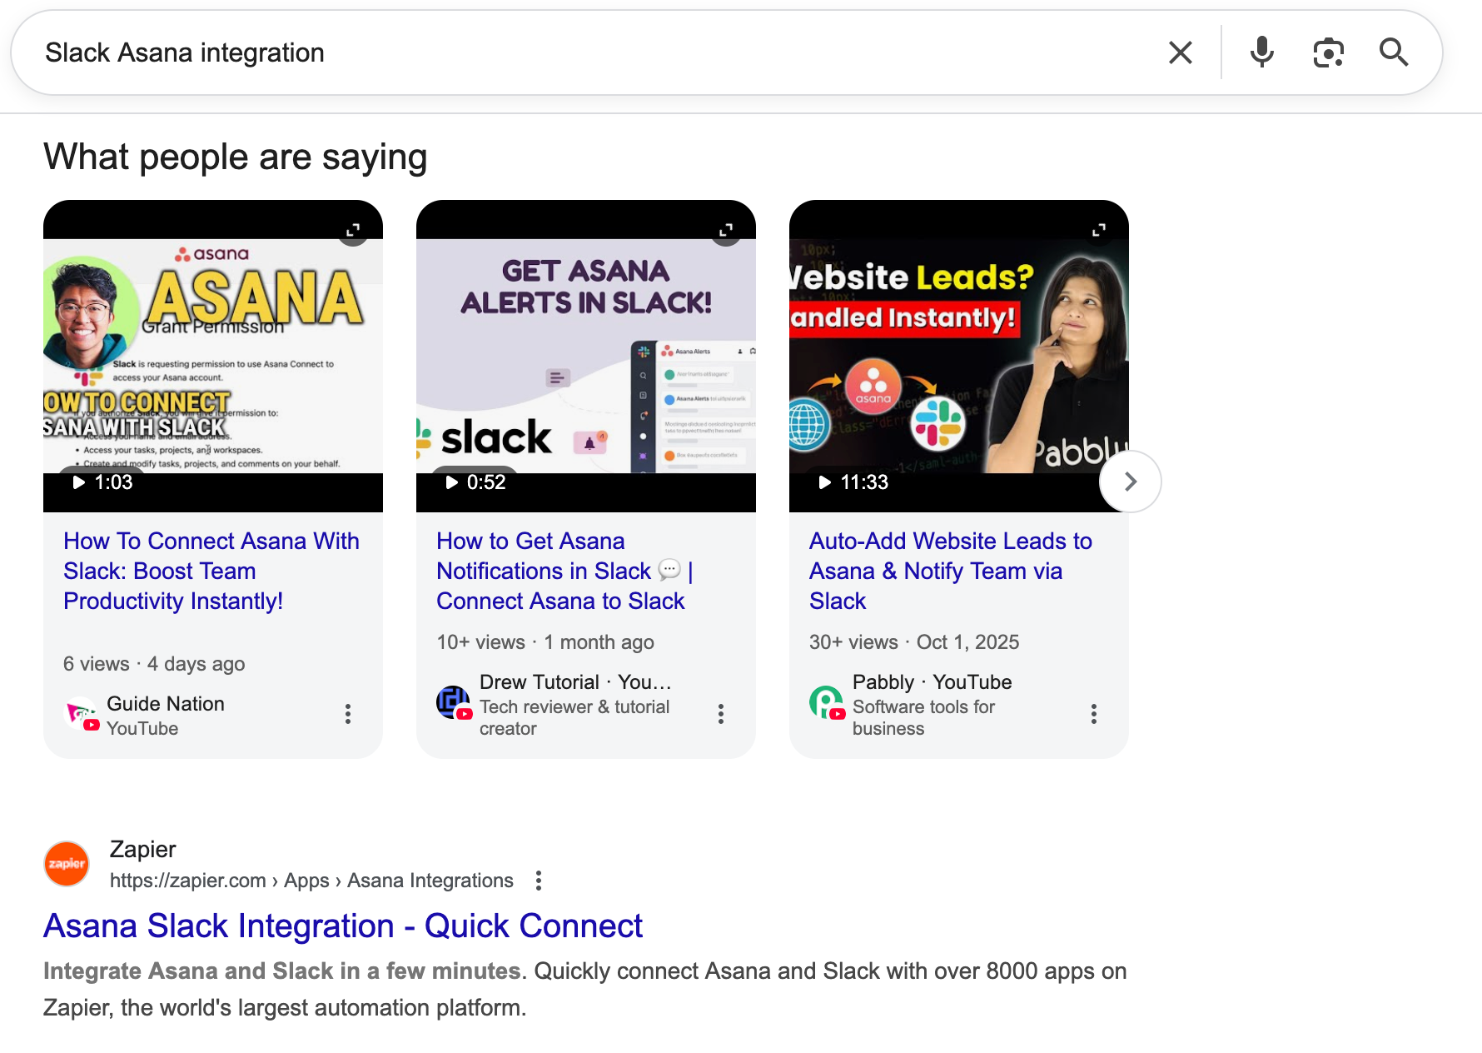Image resolution: width=1482 pixels, height=1053 pixels.
Task: Open the Get Asana Alerts in Slack thumbnail
Action: [586, 356]
